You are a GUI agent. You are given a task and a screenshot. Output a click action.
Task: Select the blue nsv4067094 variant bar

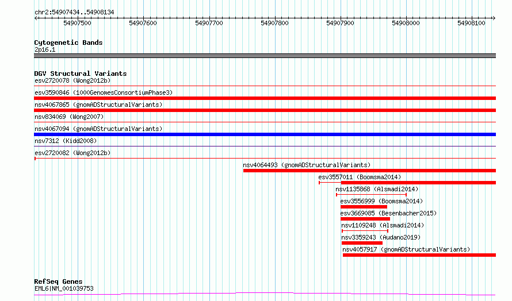pos(265,134)
